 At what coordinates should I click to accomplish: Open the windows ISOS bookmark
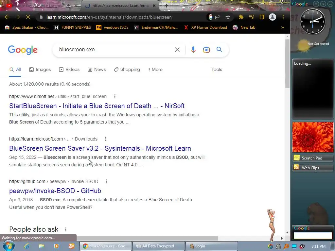coord(113,27)
